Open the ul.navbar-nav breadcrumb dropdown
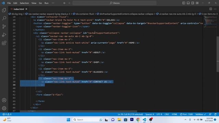 [176, 14]
